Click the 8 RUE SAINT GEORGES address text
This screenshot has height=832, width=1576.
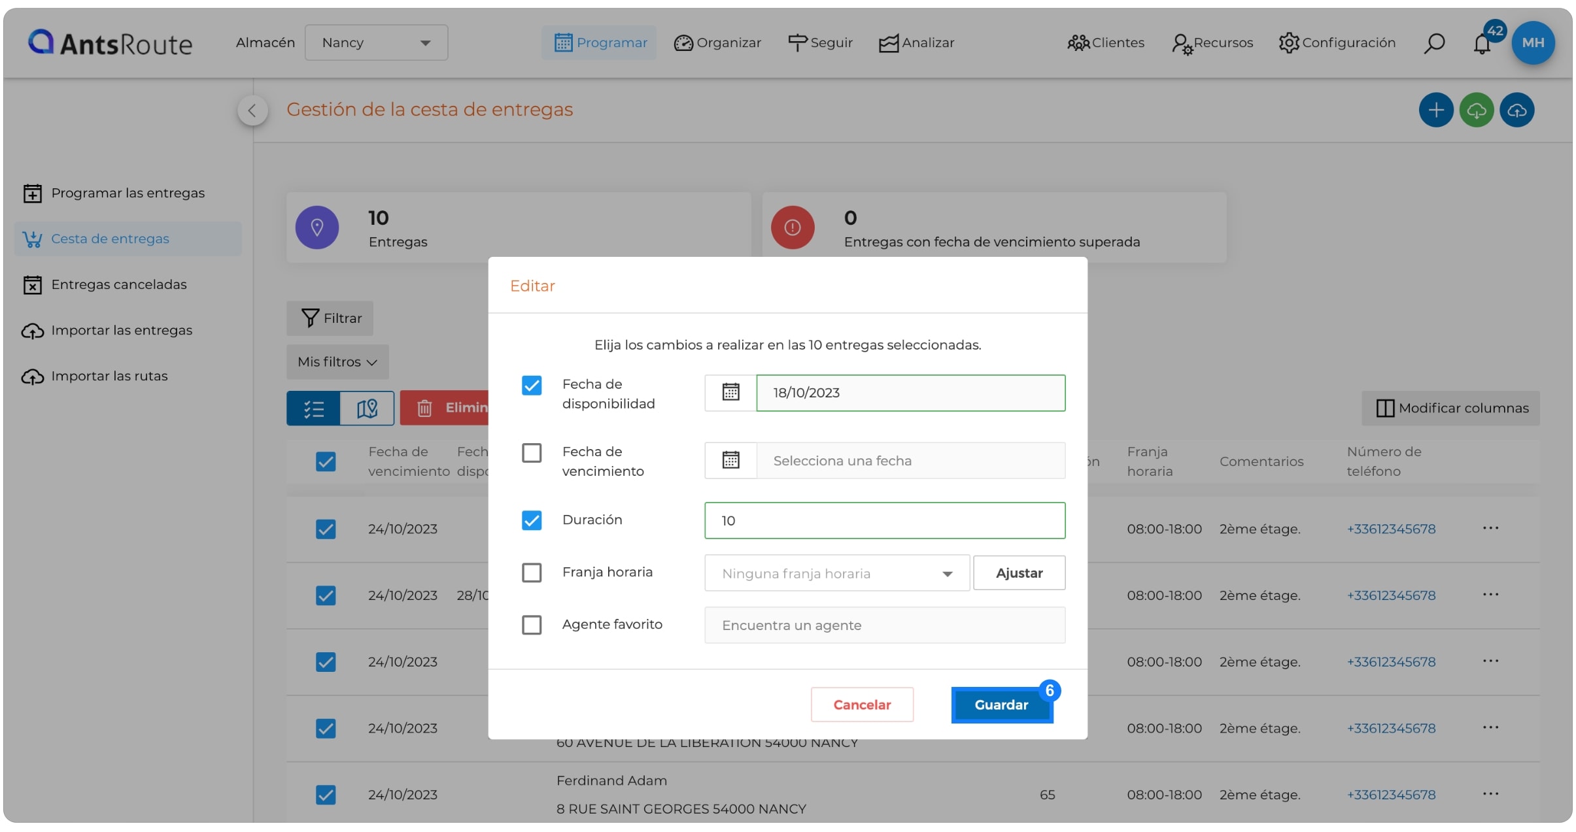[x=681, y=809]
